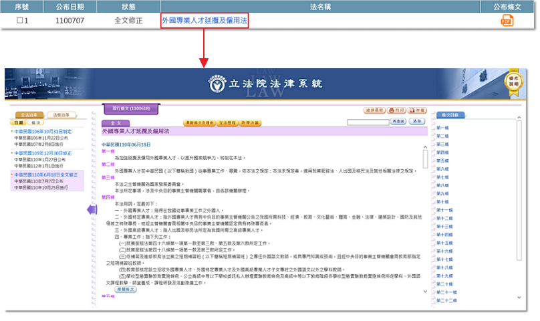Open the PDF icon under 公布條文

click(507, 21)
